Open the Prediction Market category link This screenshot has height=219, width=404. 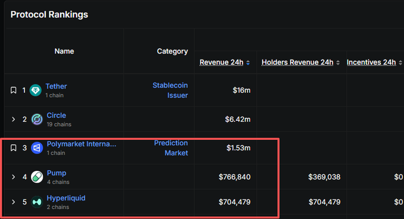click(x=171, y=148)
